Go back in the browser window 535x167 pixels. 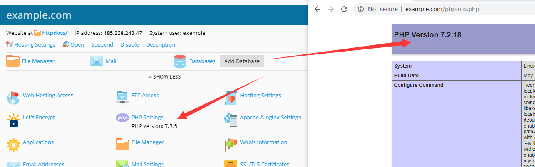(317, 9)
